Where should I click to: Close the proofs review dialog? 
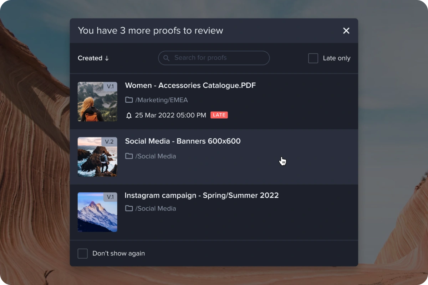pyautogui.click(x=346, y=31)
